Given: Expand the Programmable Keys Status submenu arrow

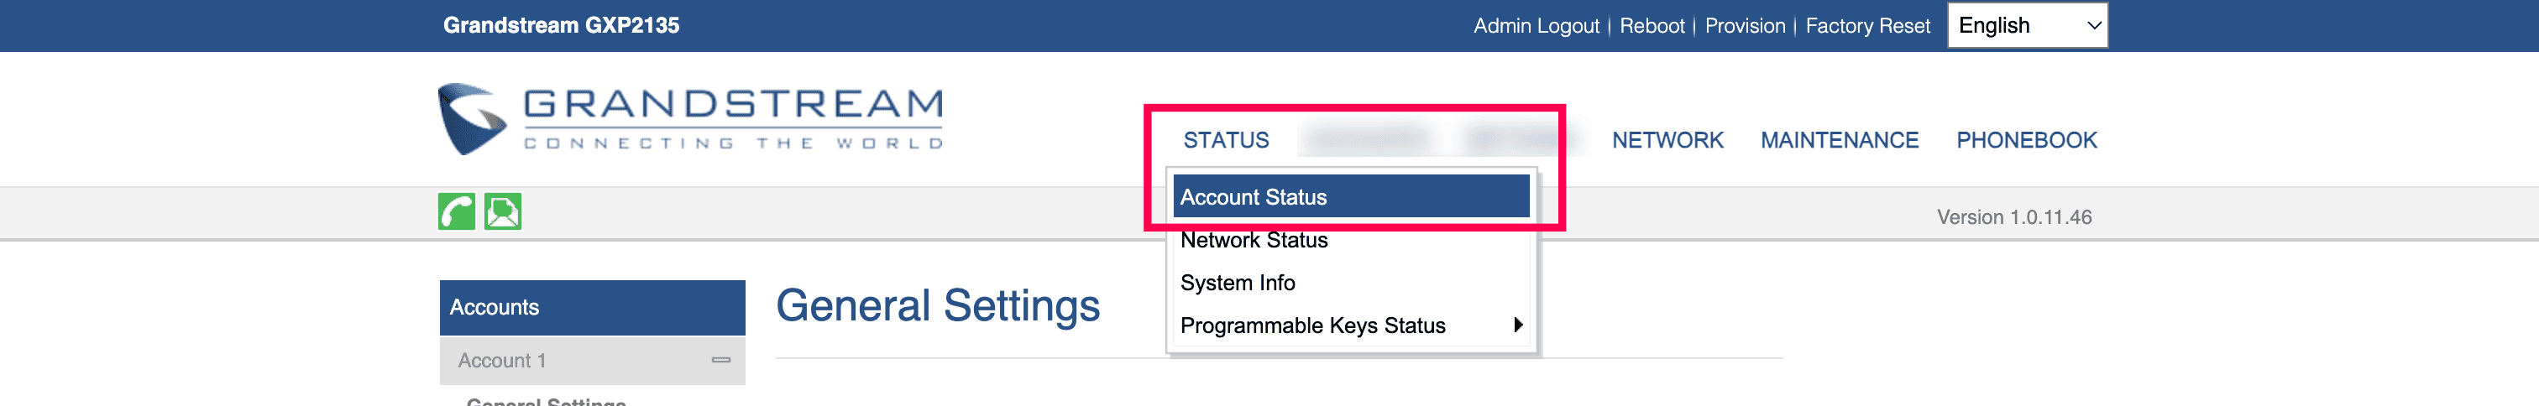Looking at the screenshot, I should [x=1518, y=325].
